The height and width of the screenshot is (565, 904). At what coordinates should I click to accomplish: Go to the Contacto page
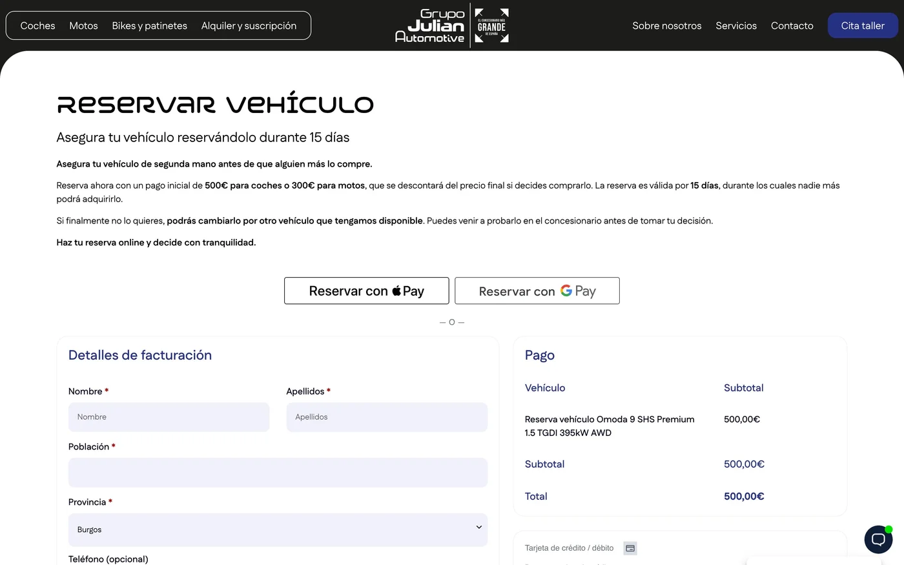pos(792,26)
